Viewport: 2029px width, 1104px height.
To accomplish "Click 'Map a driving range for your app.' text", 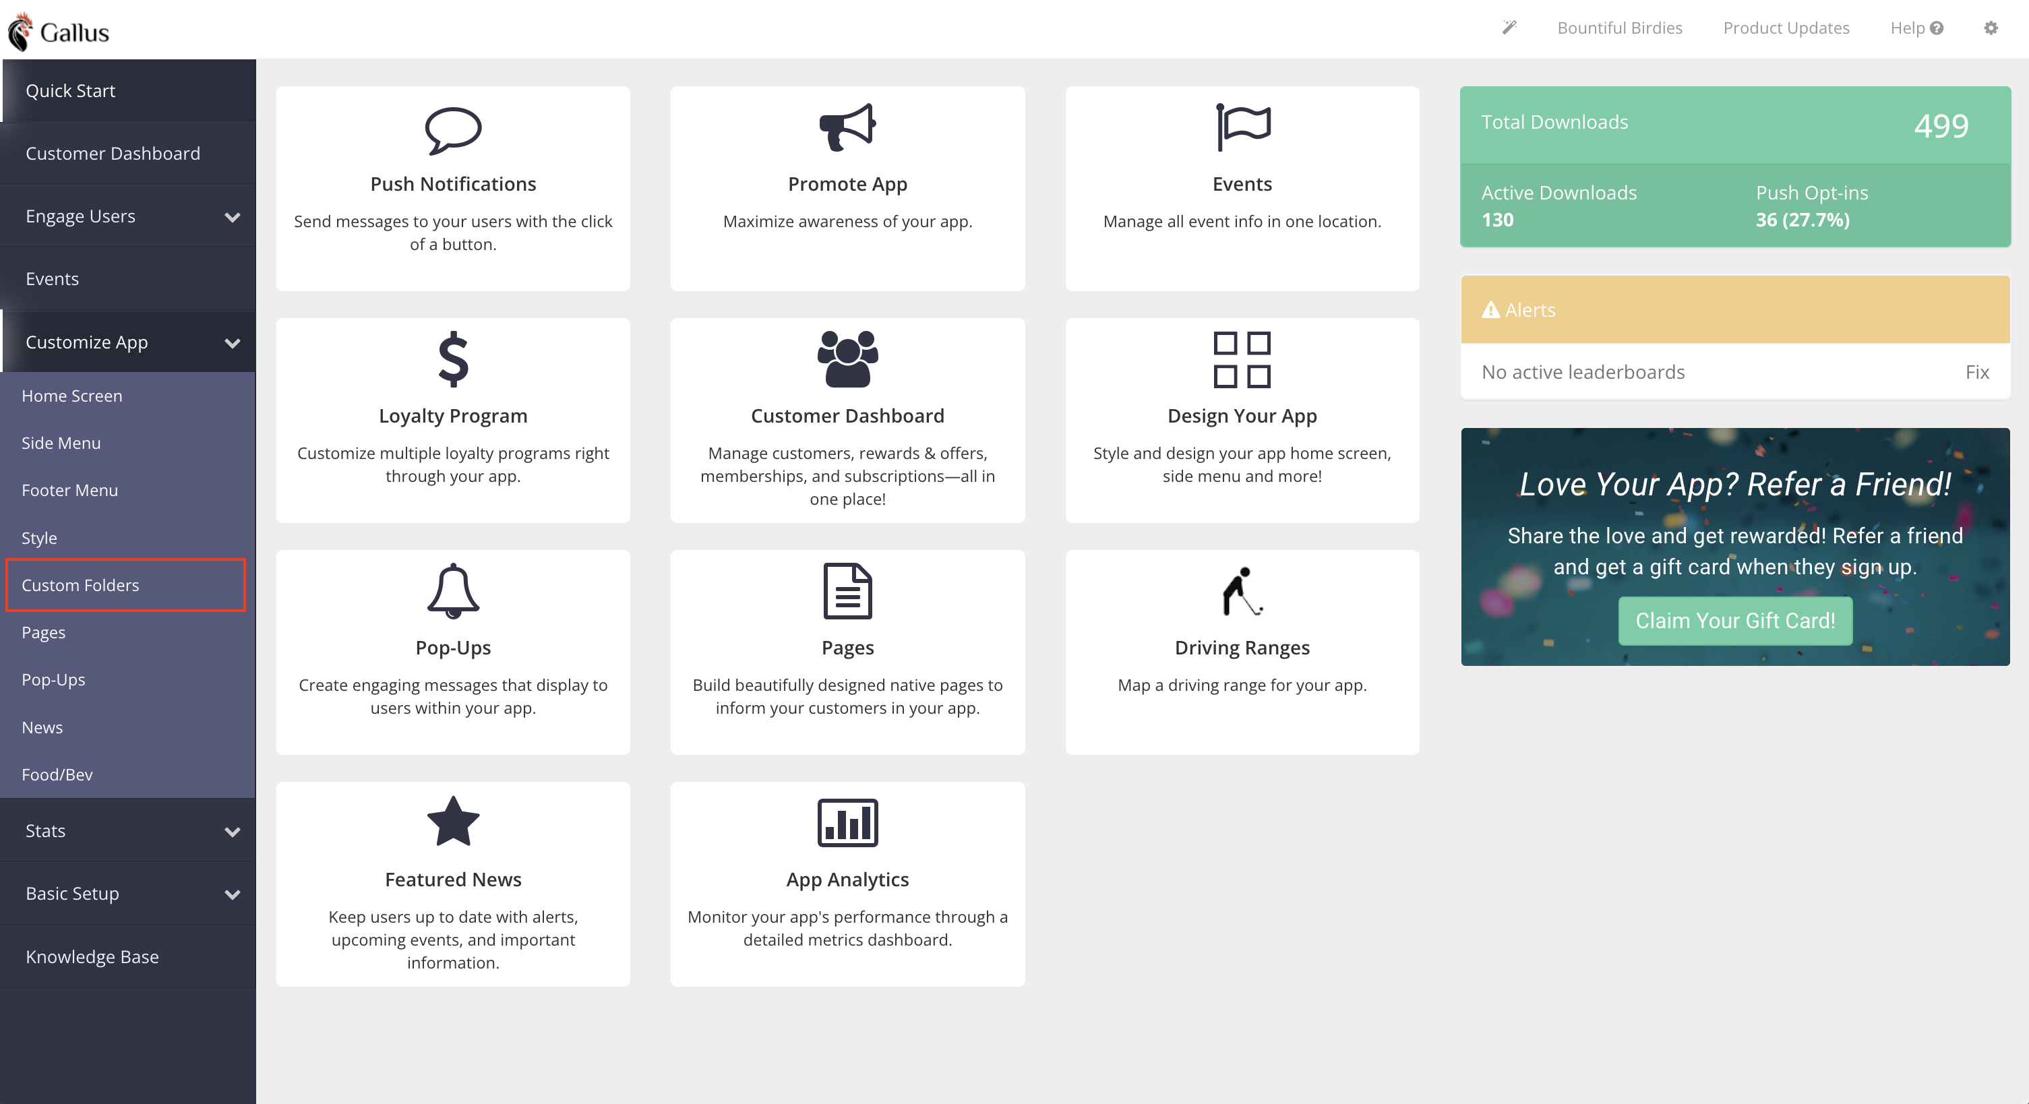I will coord(1242,685).
